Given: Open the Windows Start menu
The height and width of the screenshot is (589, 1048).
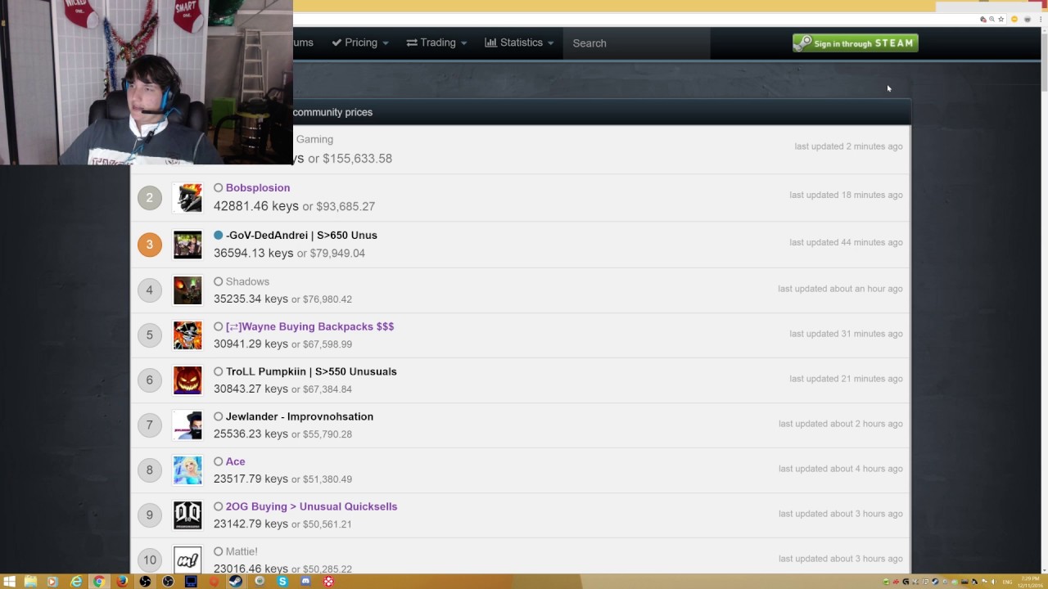Looking at the screenshot, I should pyautogui.click(x=9, y=582).
